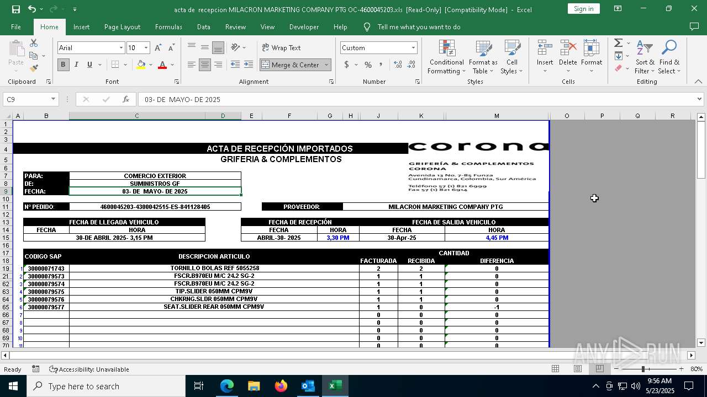707x397 pixels.
Task: Switch to the Insert tab
Action: pyautogui.click(x=81, y=26)
